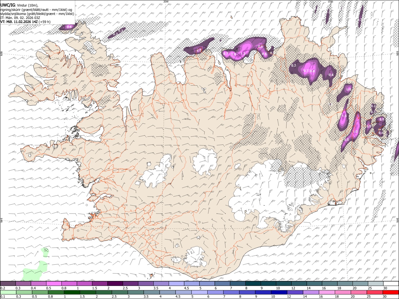Click the deep blue lower swatch labeled 10
The image size is (399, 299).
coord(279,292)
